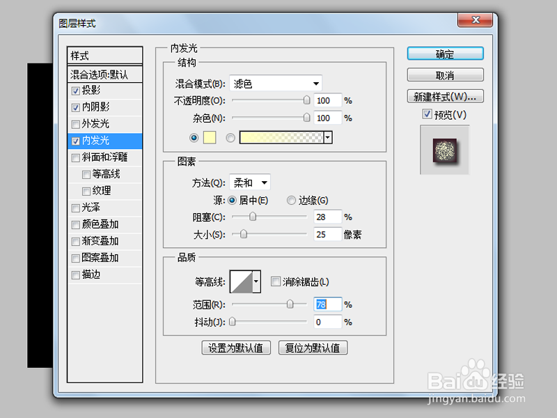Select 边缘(G) source radio
Screen dimensions: 557x418
(291, 201)
